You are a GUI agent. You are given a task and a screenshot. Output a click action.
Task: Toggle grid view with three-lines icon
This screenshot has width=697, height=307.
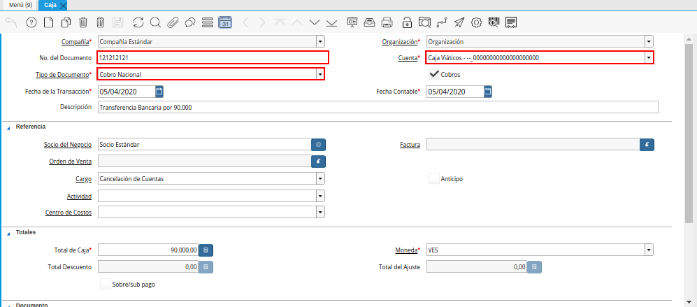208,22
